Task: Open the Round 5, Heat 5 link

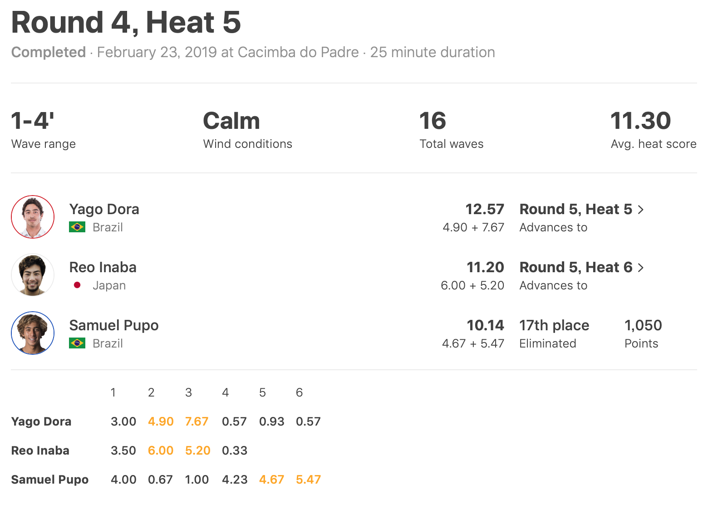Action: [575, 209]
